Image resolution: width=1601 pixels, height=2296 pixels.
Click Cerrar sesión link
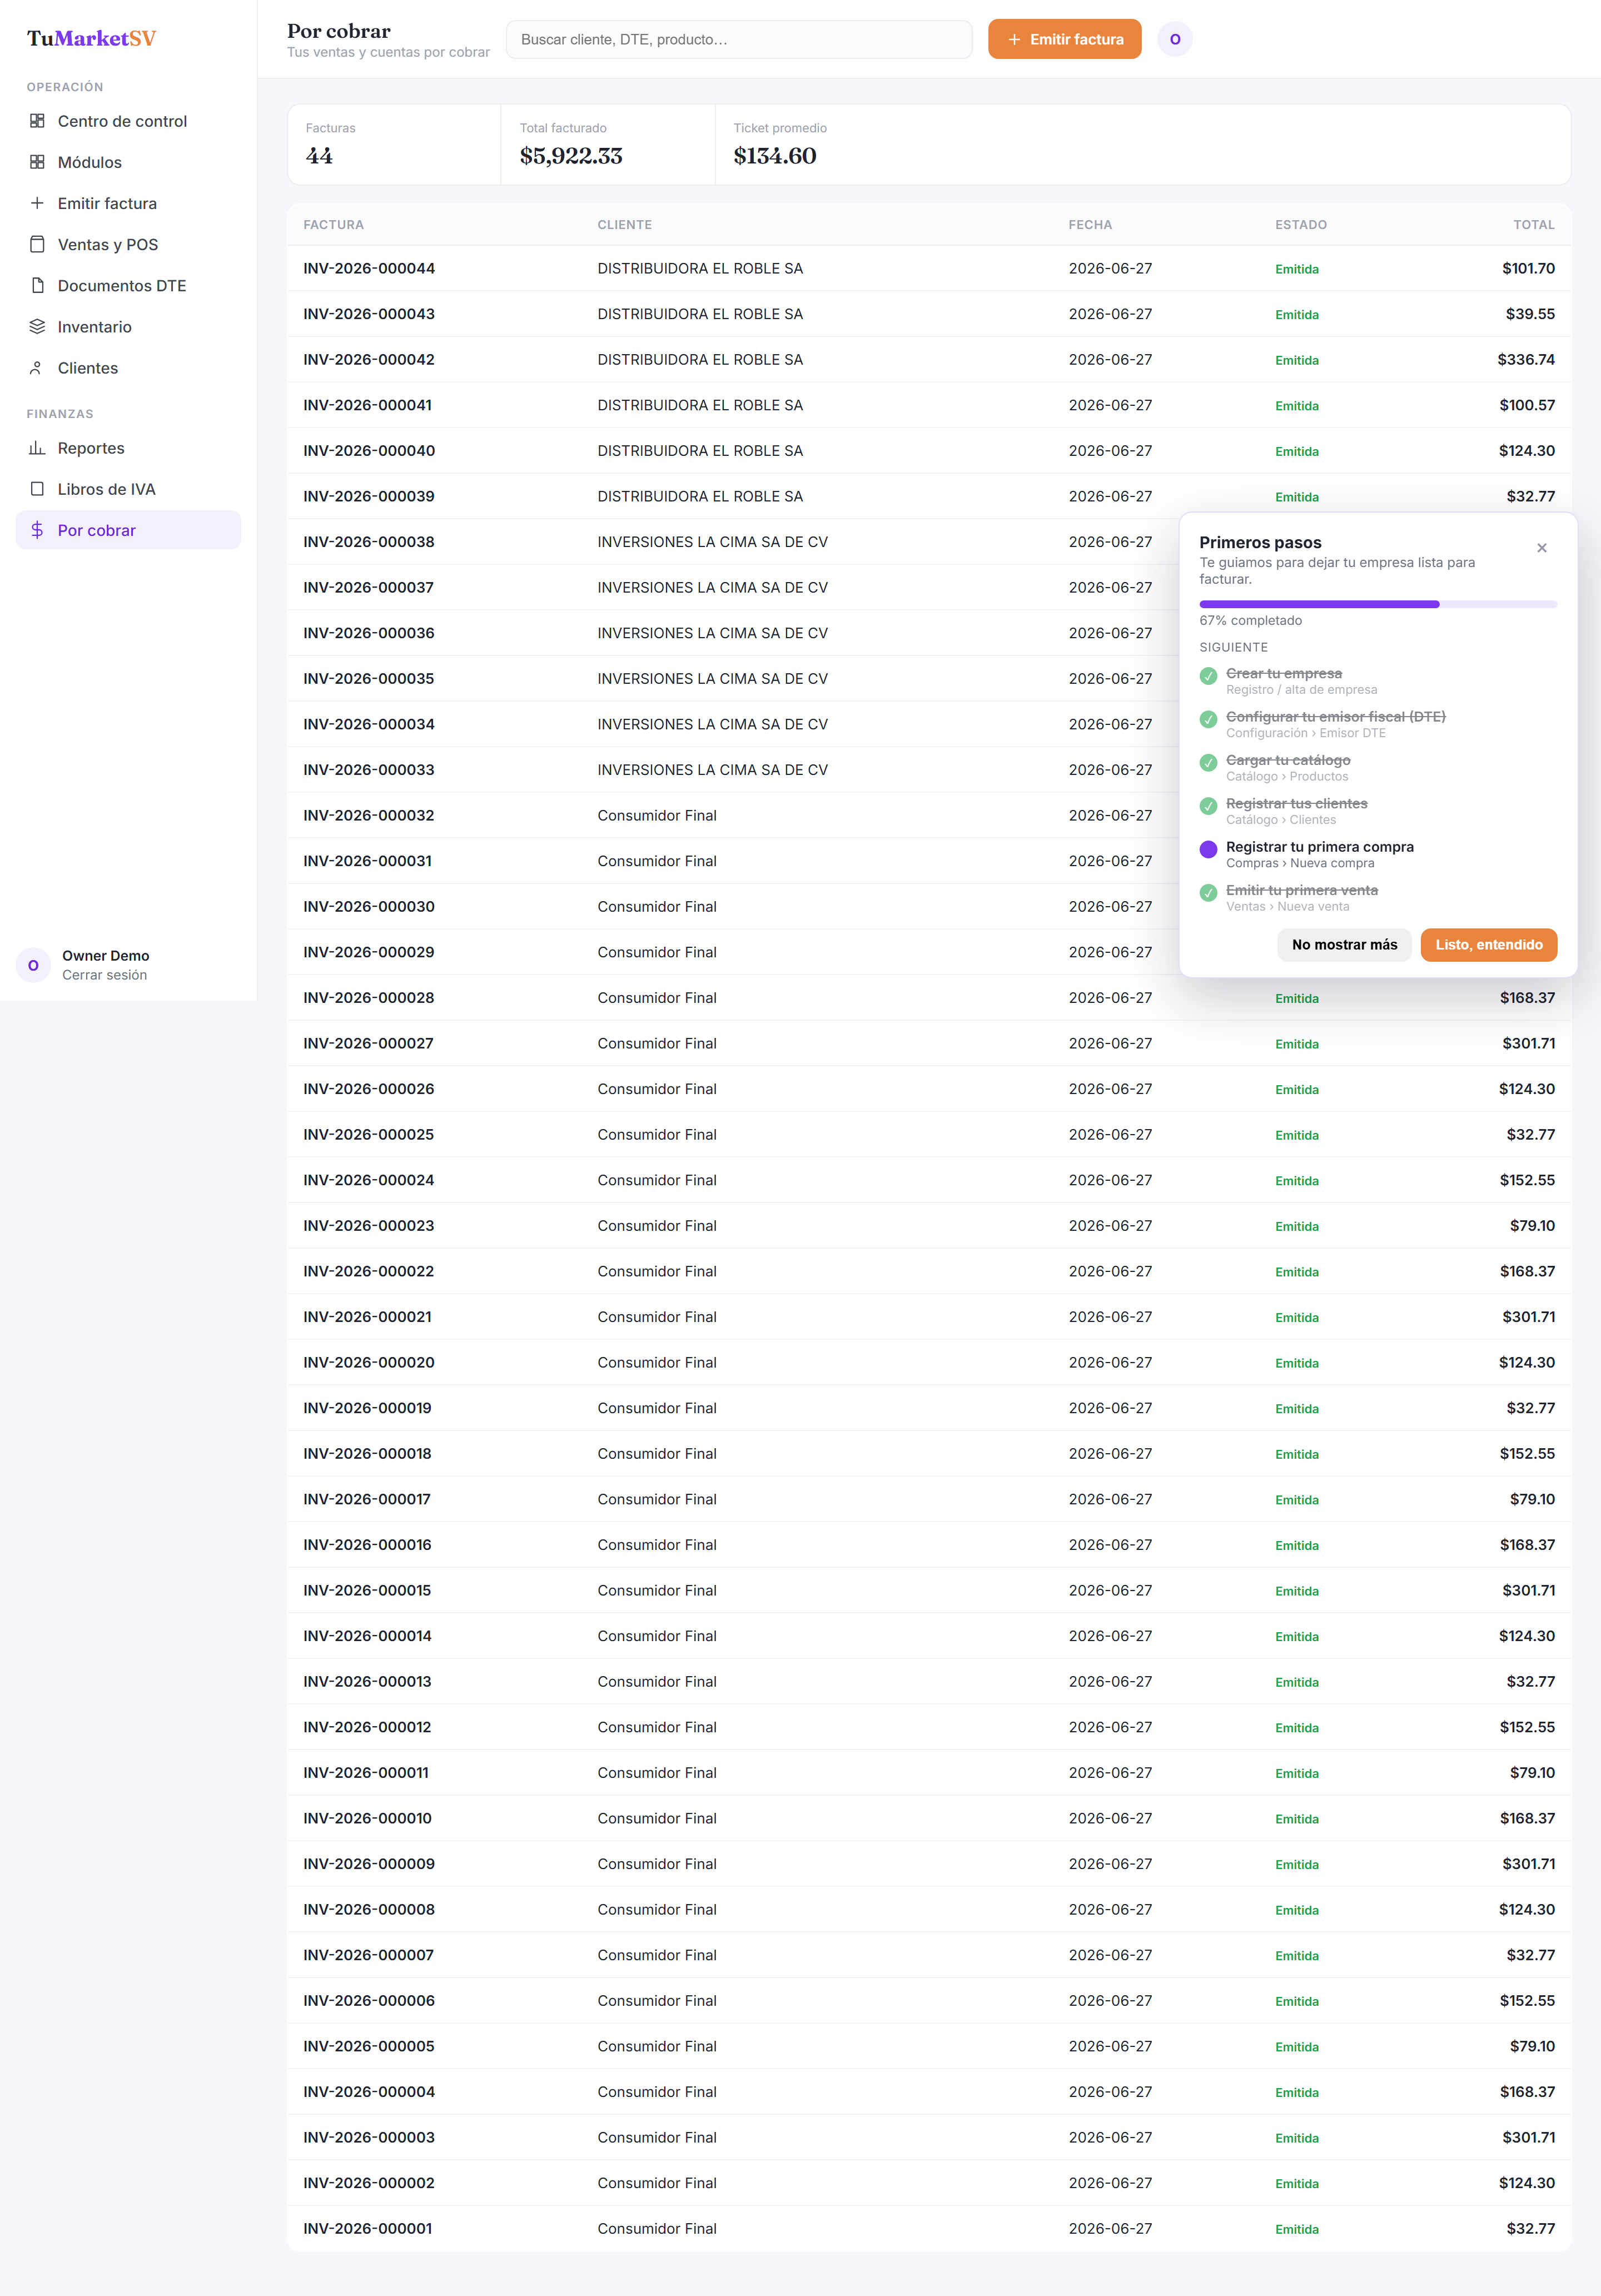[104, 975]
